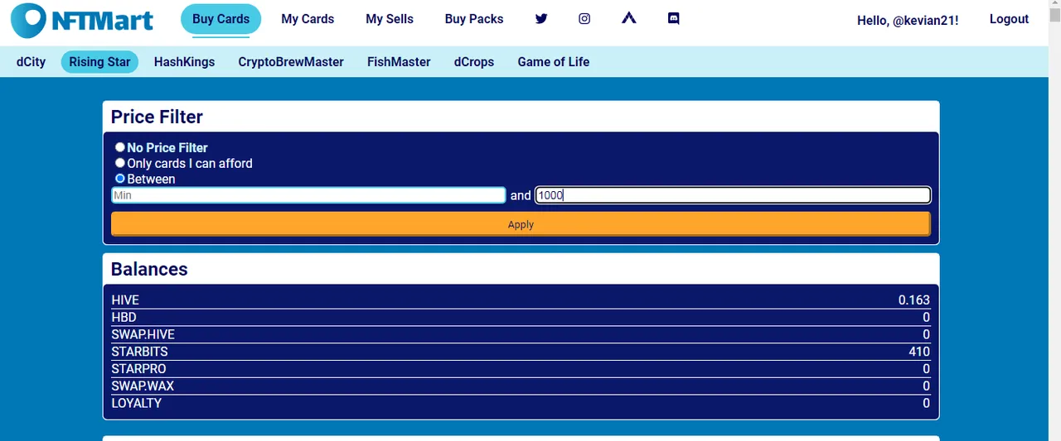Open the CryptoBrewMaster game tab

tap(291, 62)
